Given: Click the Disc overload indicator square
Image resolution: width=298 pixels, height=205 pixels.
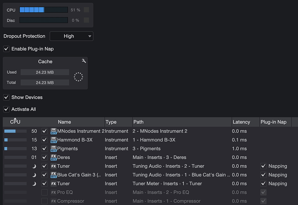Looking at the screenshot, I should pos(86,20).
